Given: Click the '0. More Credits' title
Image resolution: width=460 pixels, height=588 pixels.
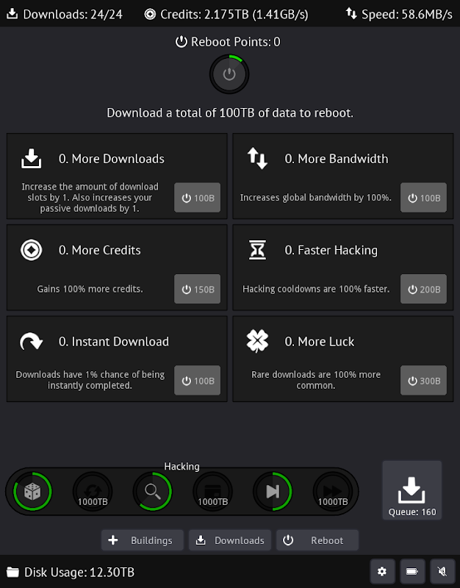Looking at the screenshot, I should point(99,250).
